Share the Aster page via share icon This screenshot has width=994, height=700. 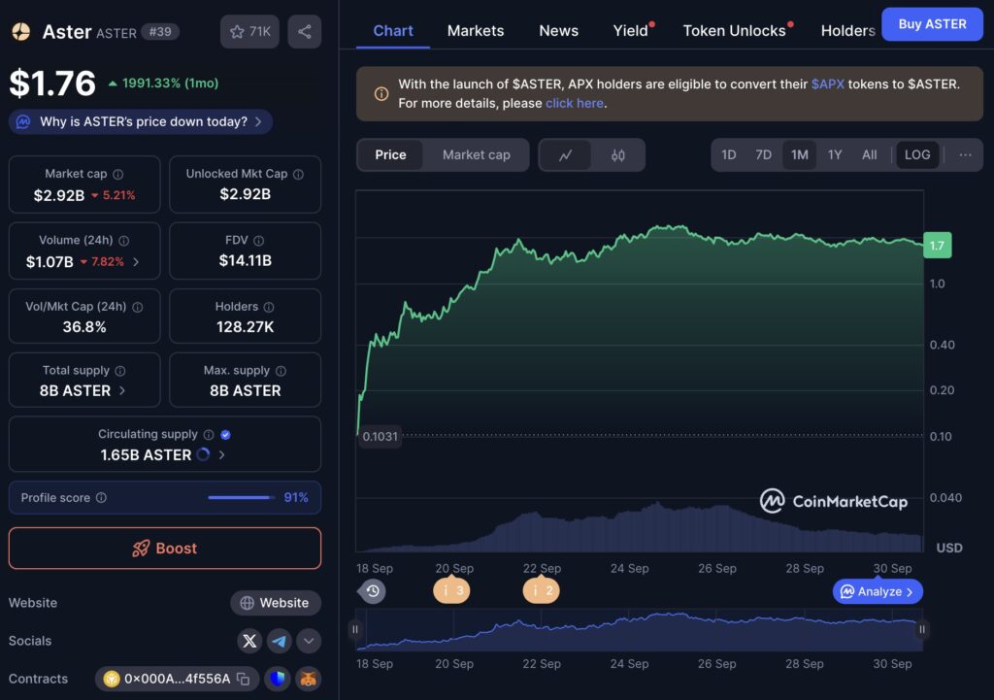click(304, 32)
